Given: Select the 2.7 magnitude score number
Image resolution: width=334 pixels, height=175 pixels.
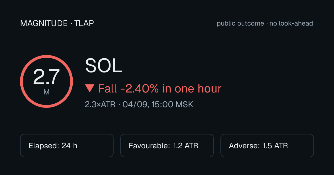Looking at the screenshot, I should coord(46,77).
